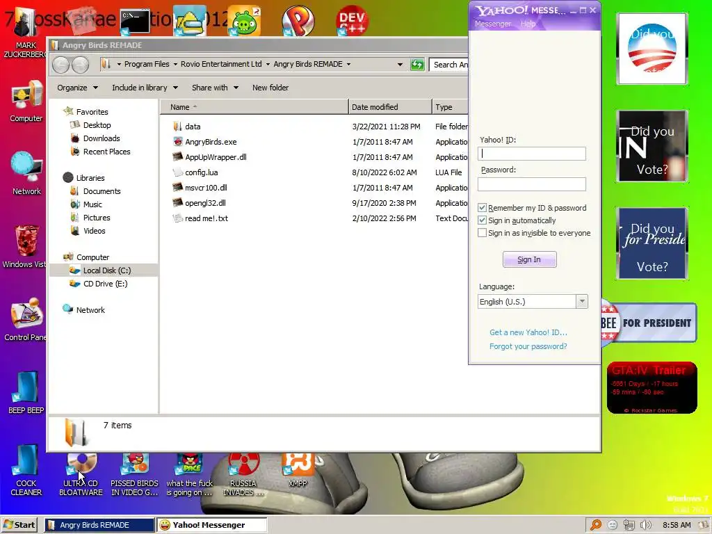Sort files by Name column header
Image resolution: width=712 pixels, height=534 pixels.
[254, 107]
